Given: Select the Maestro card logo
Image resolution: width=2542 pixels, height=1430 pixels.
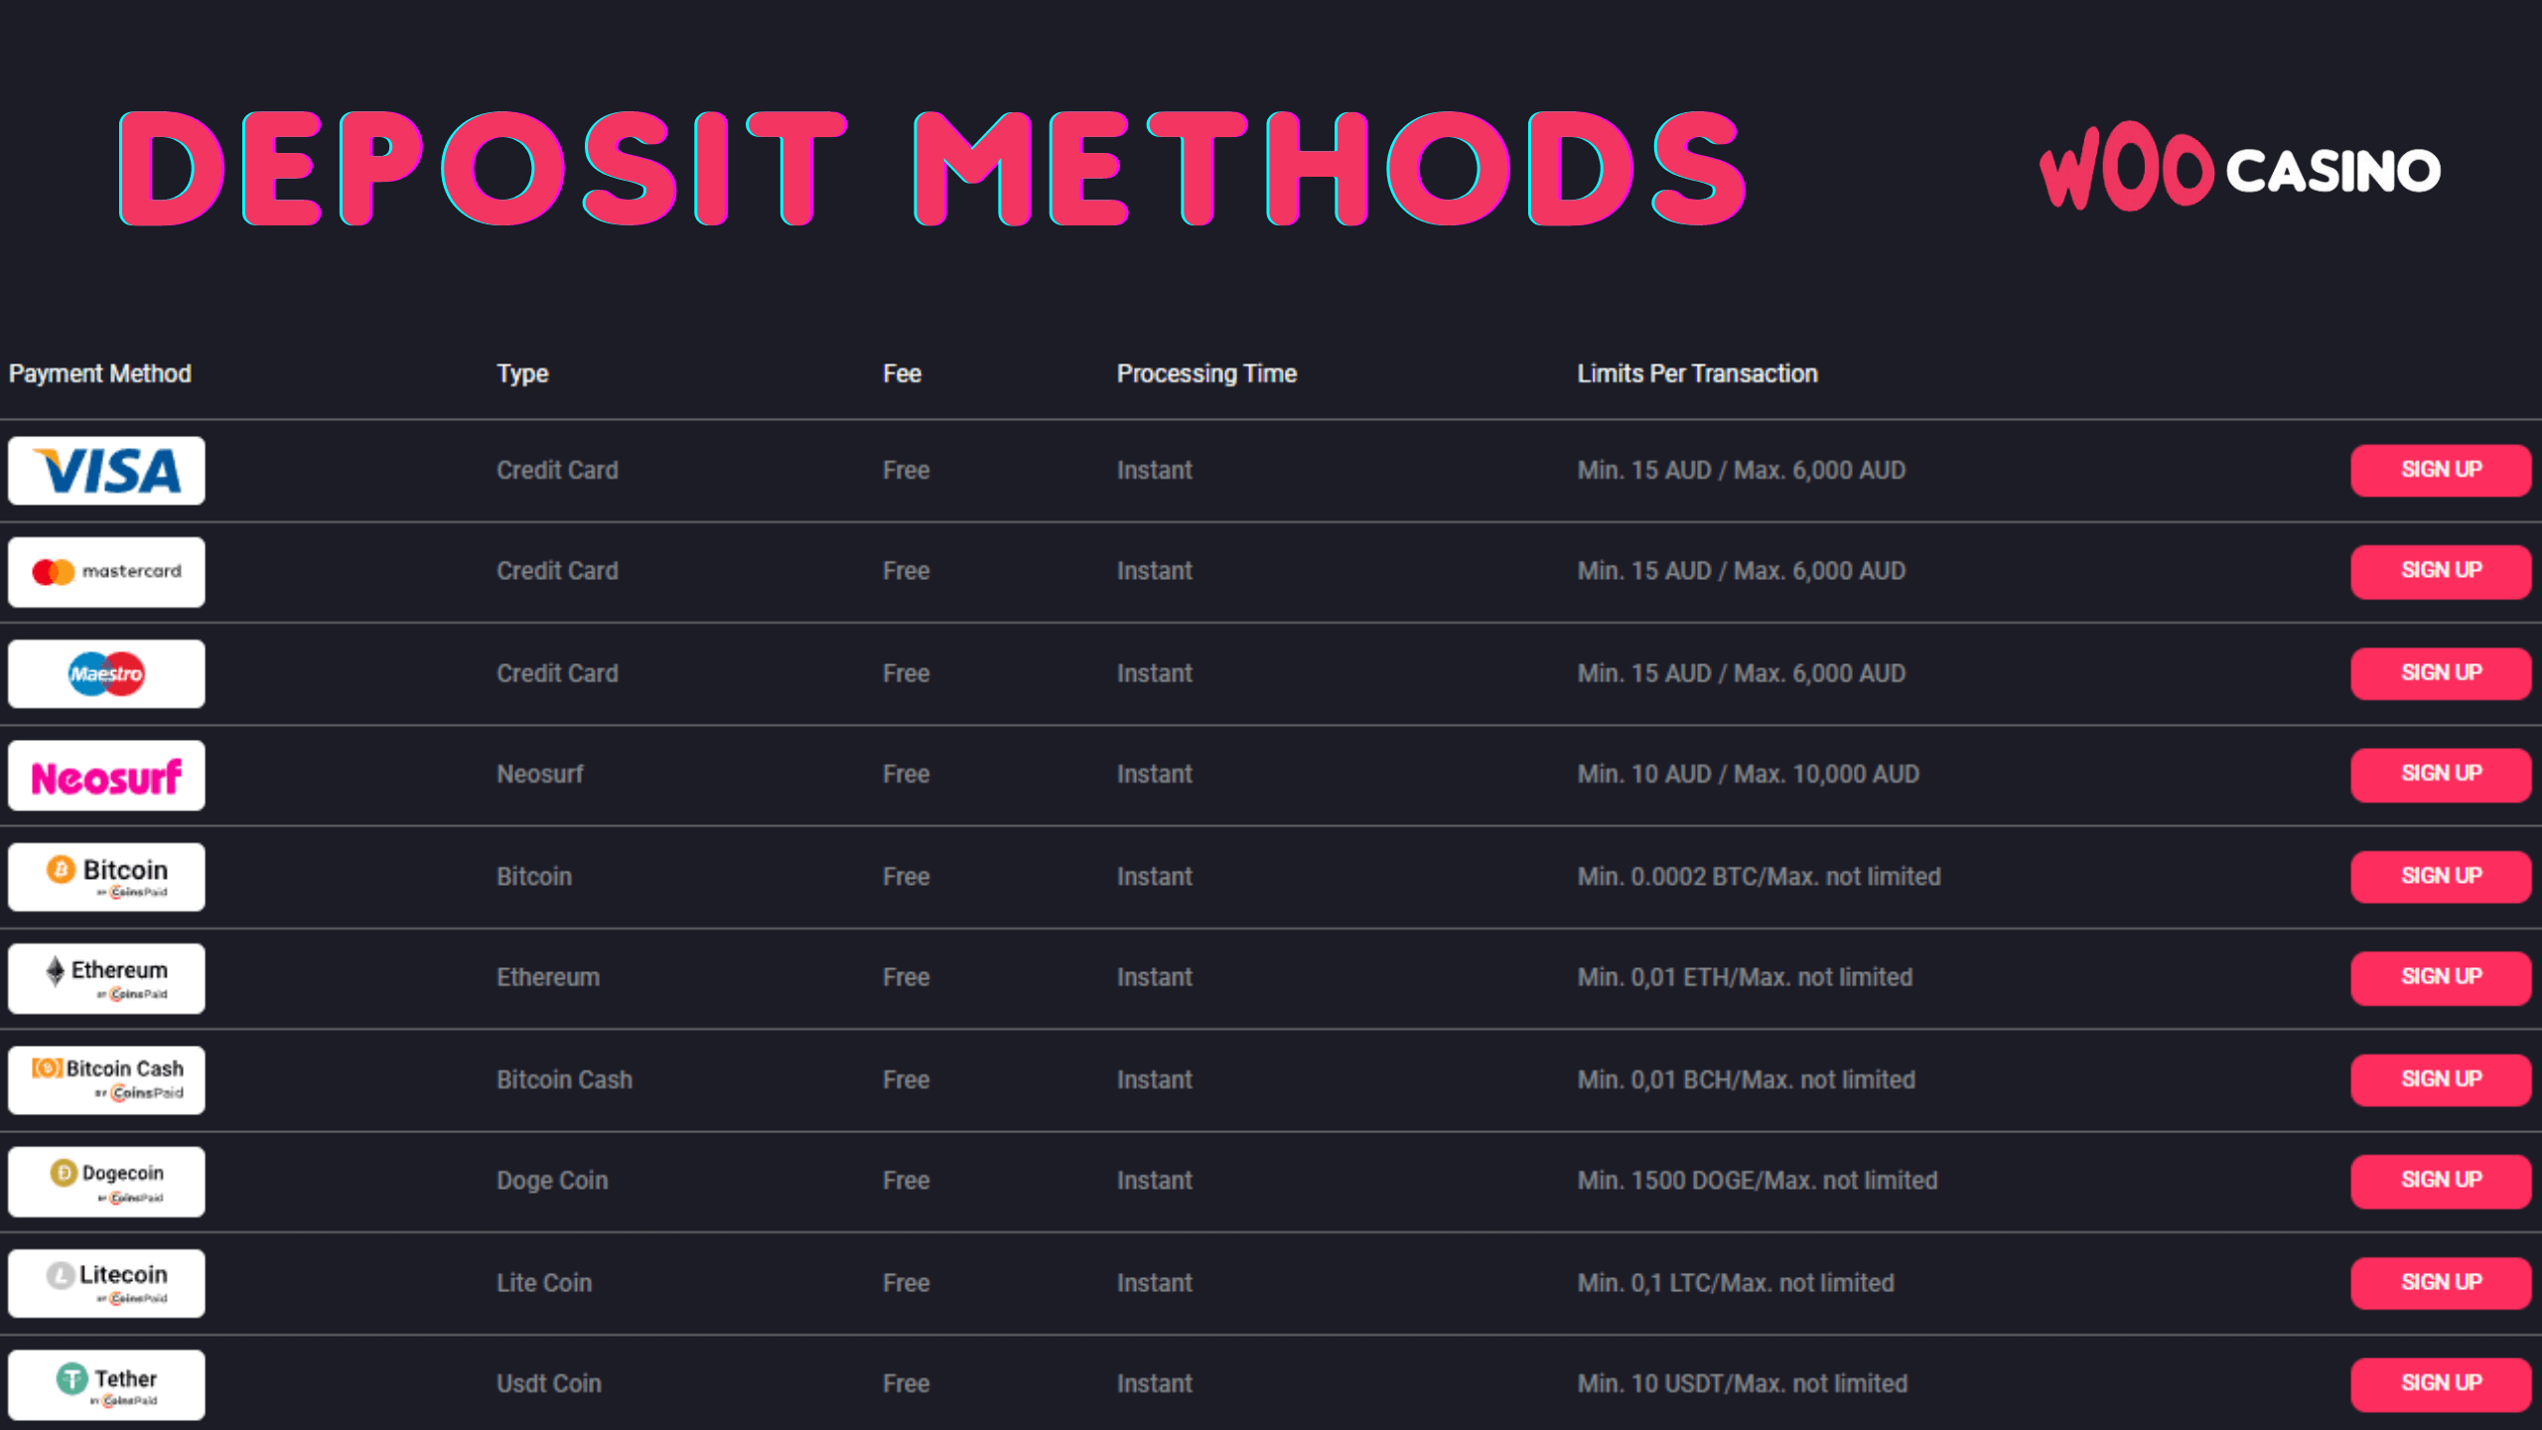Looking at the screenshot, I should 106,674.
